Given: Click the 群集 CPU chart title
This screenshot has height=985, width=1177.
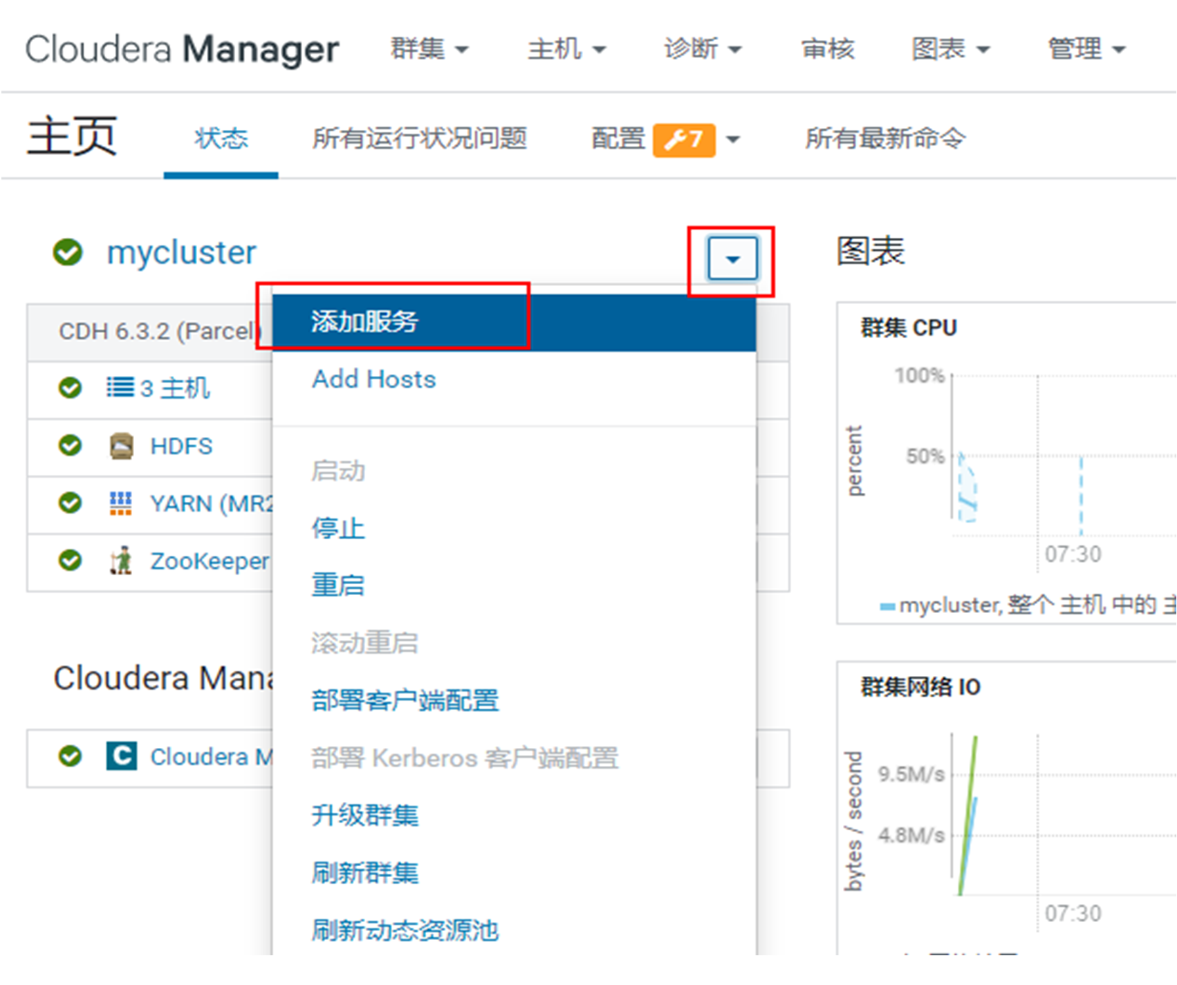Looking at the screenshot, I should [909, 328].
